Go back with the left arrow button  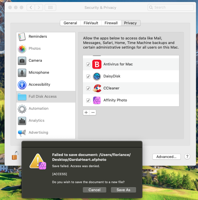(31, 7)
